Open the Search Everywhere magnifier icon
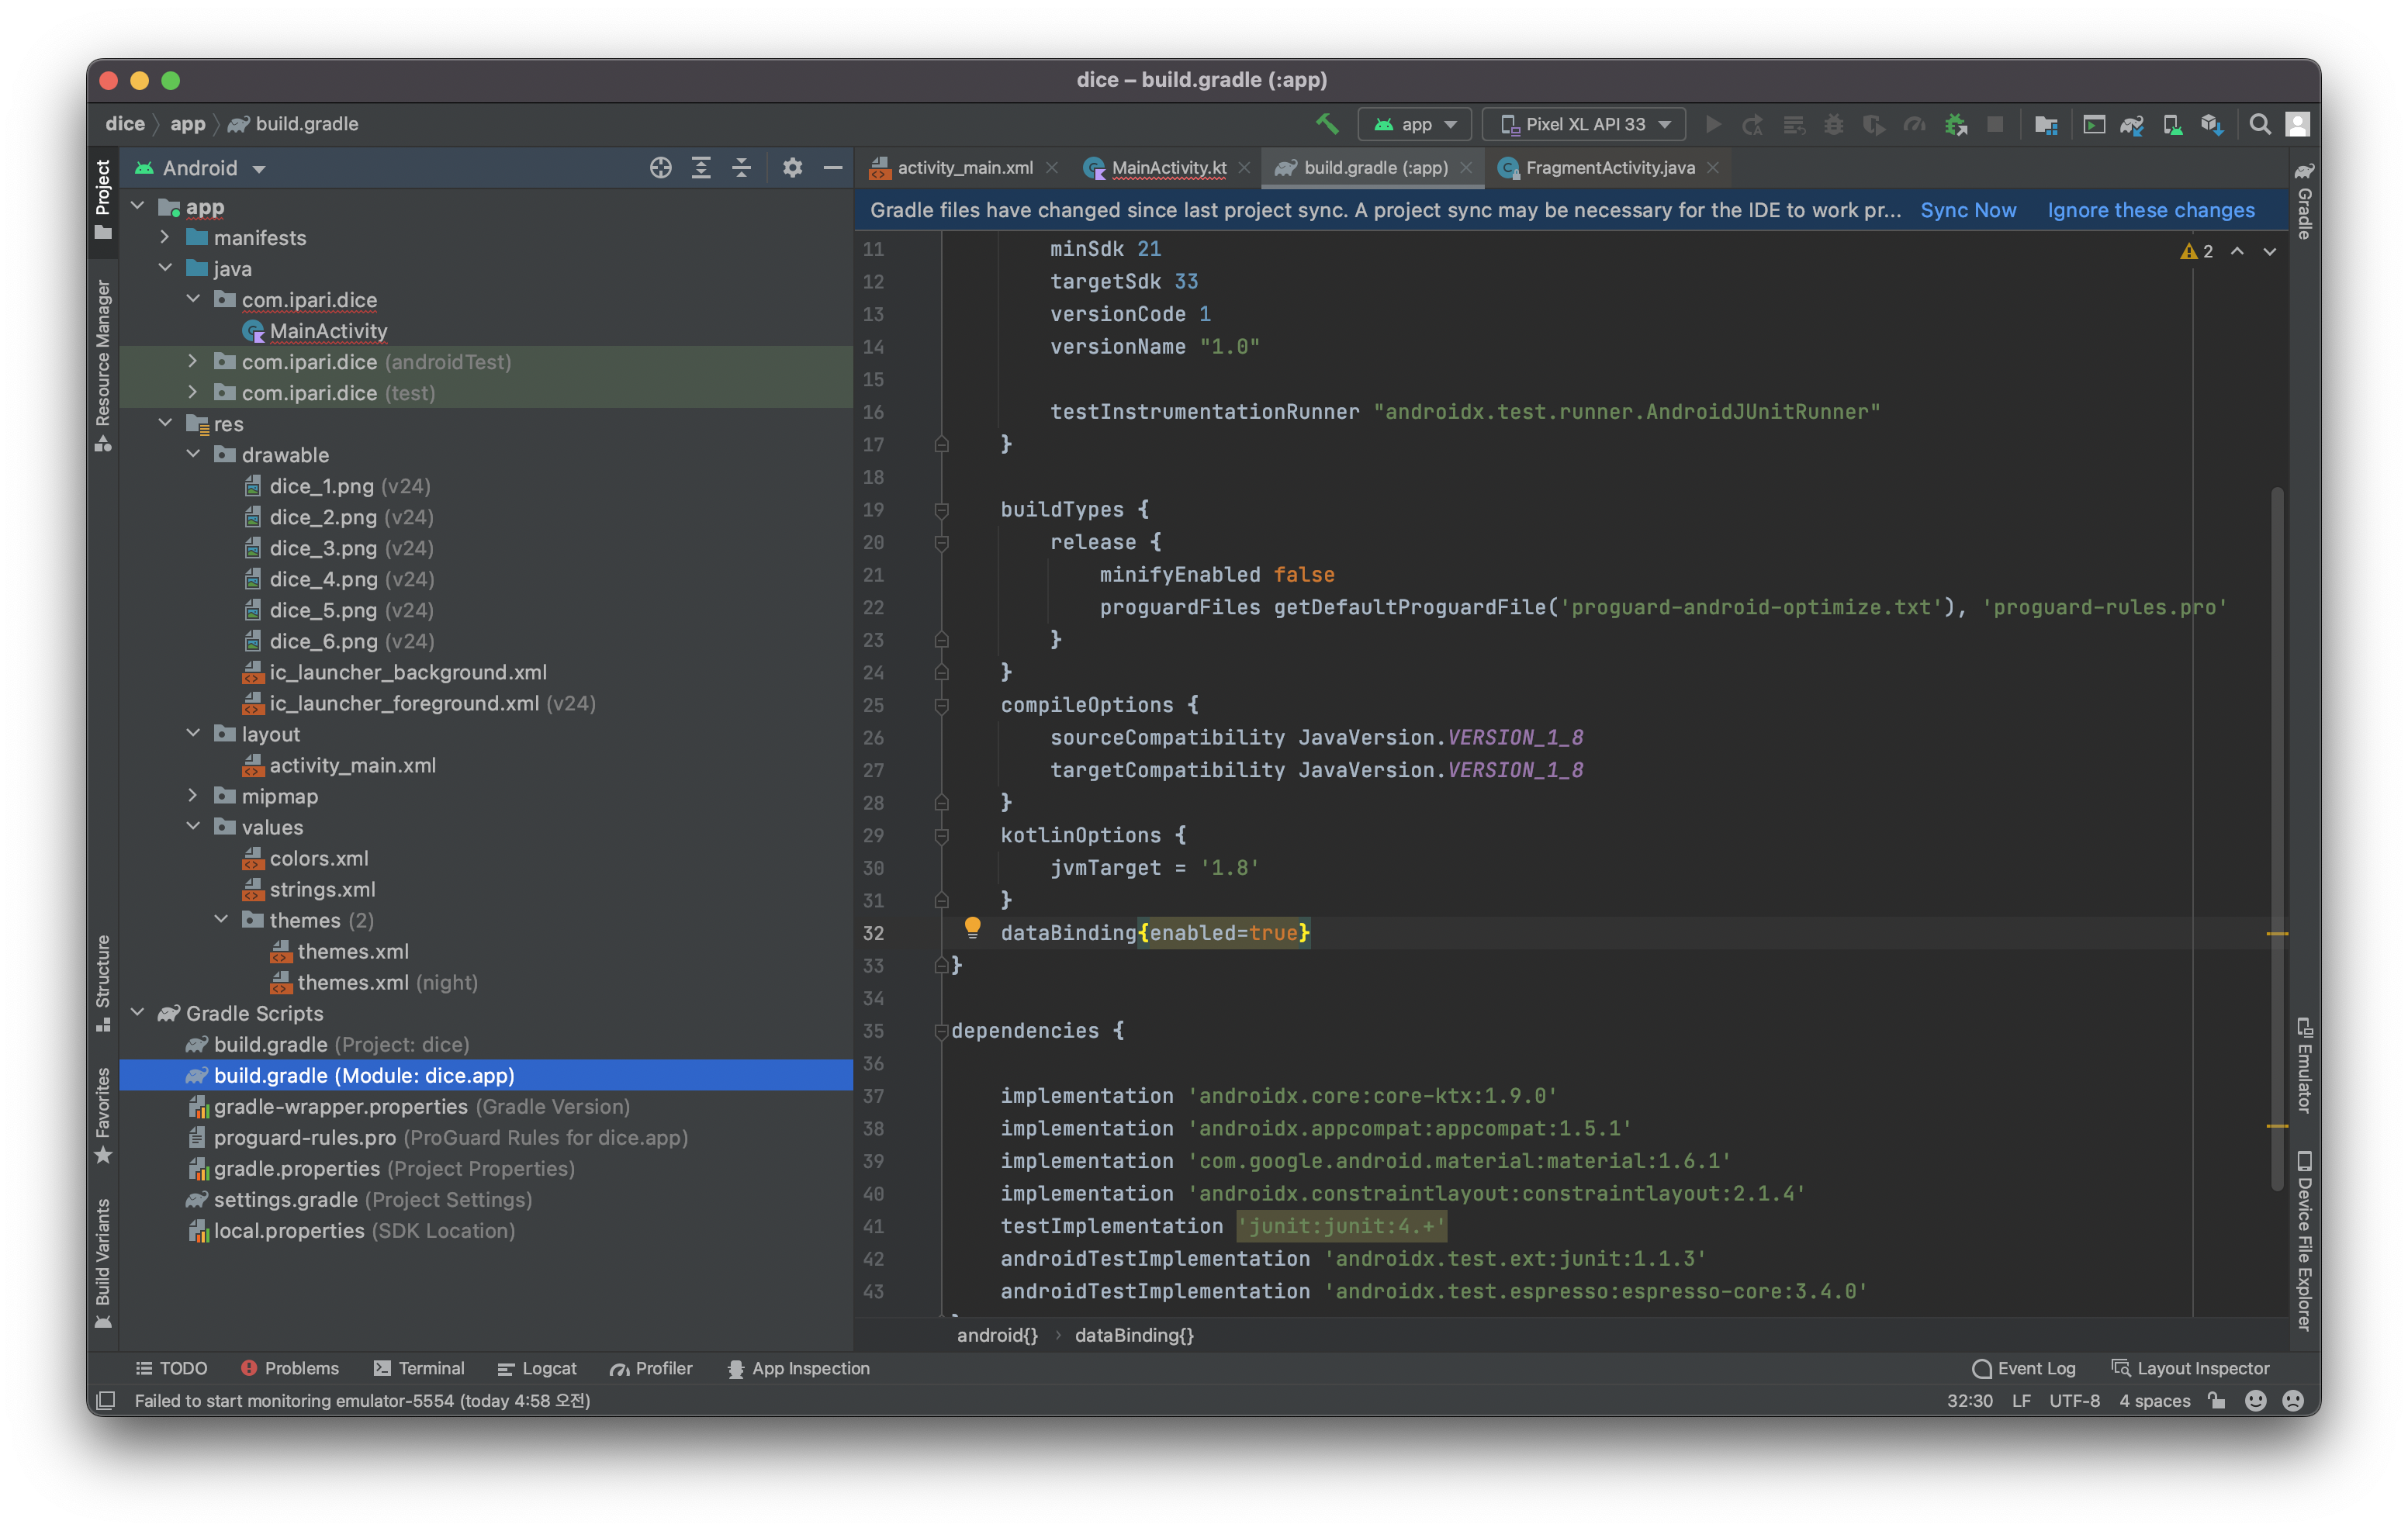 coord(2259,125)
